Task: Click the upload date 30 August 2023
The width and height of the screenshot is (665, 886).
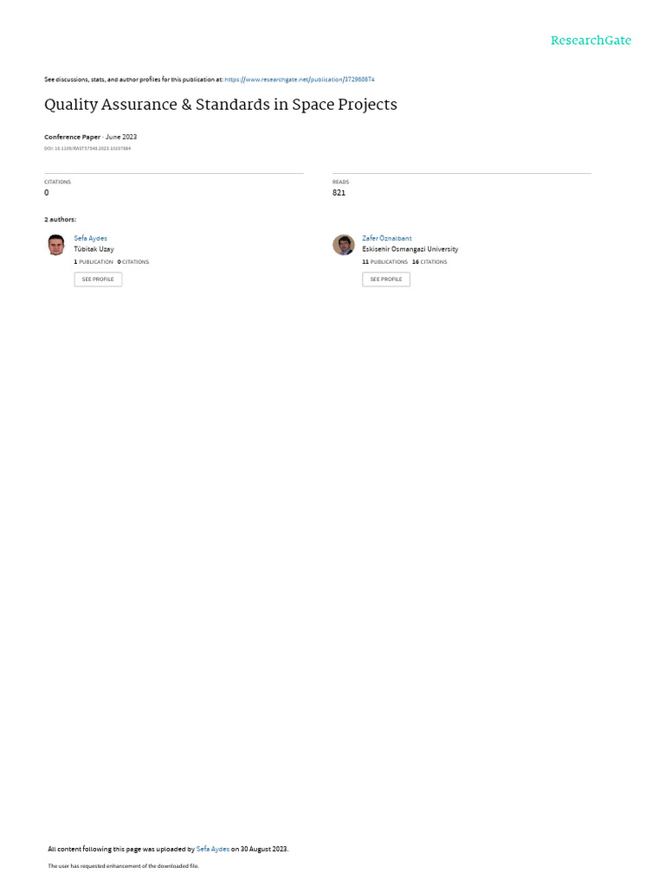Action: [264, 849]
